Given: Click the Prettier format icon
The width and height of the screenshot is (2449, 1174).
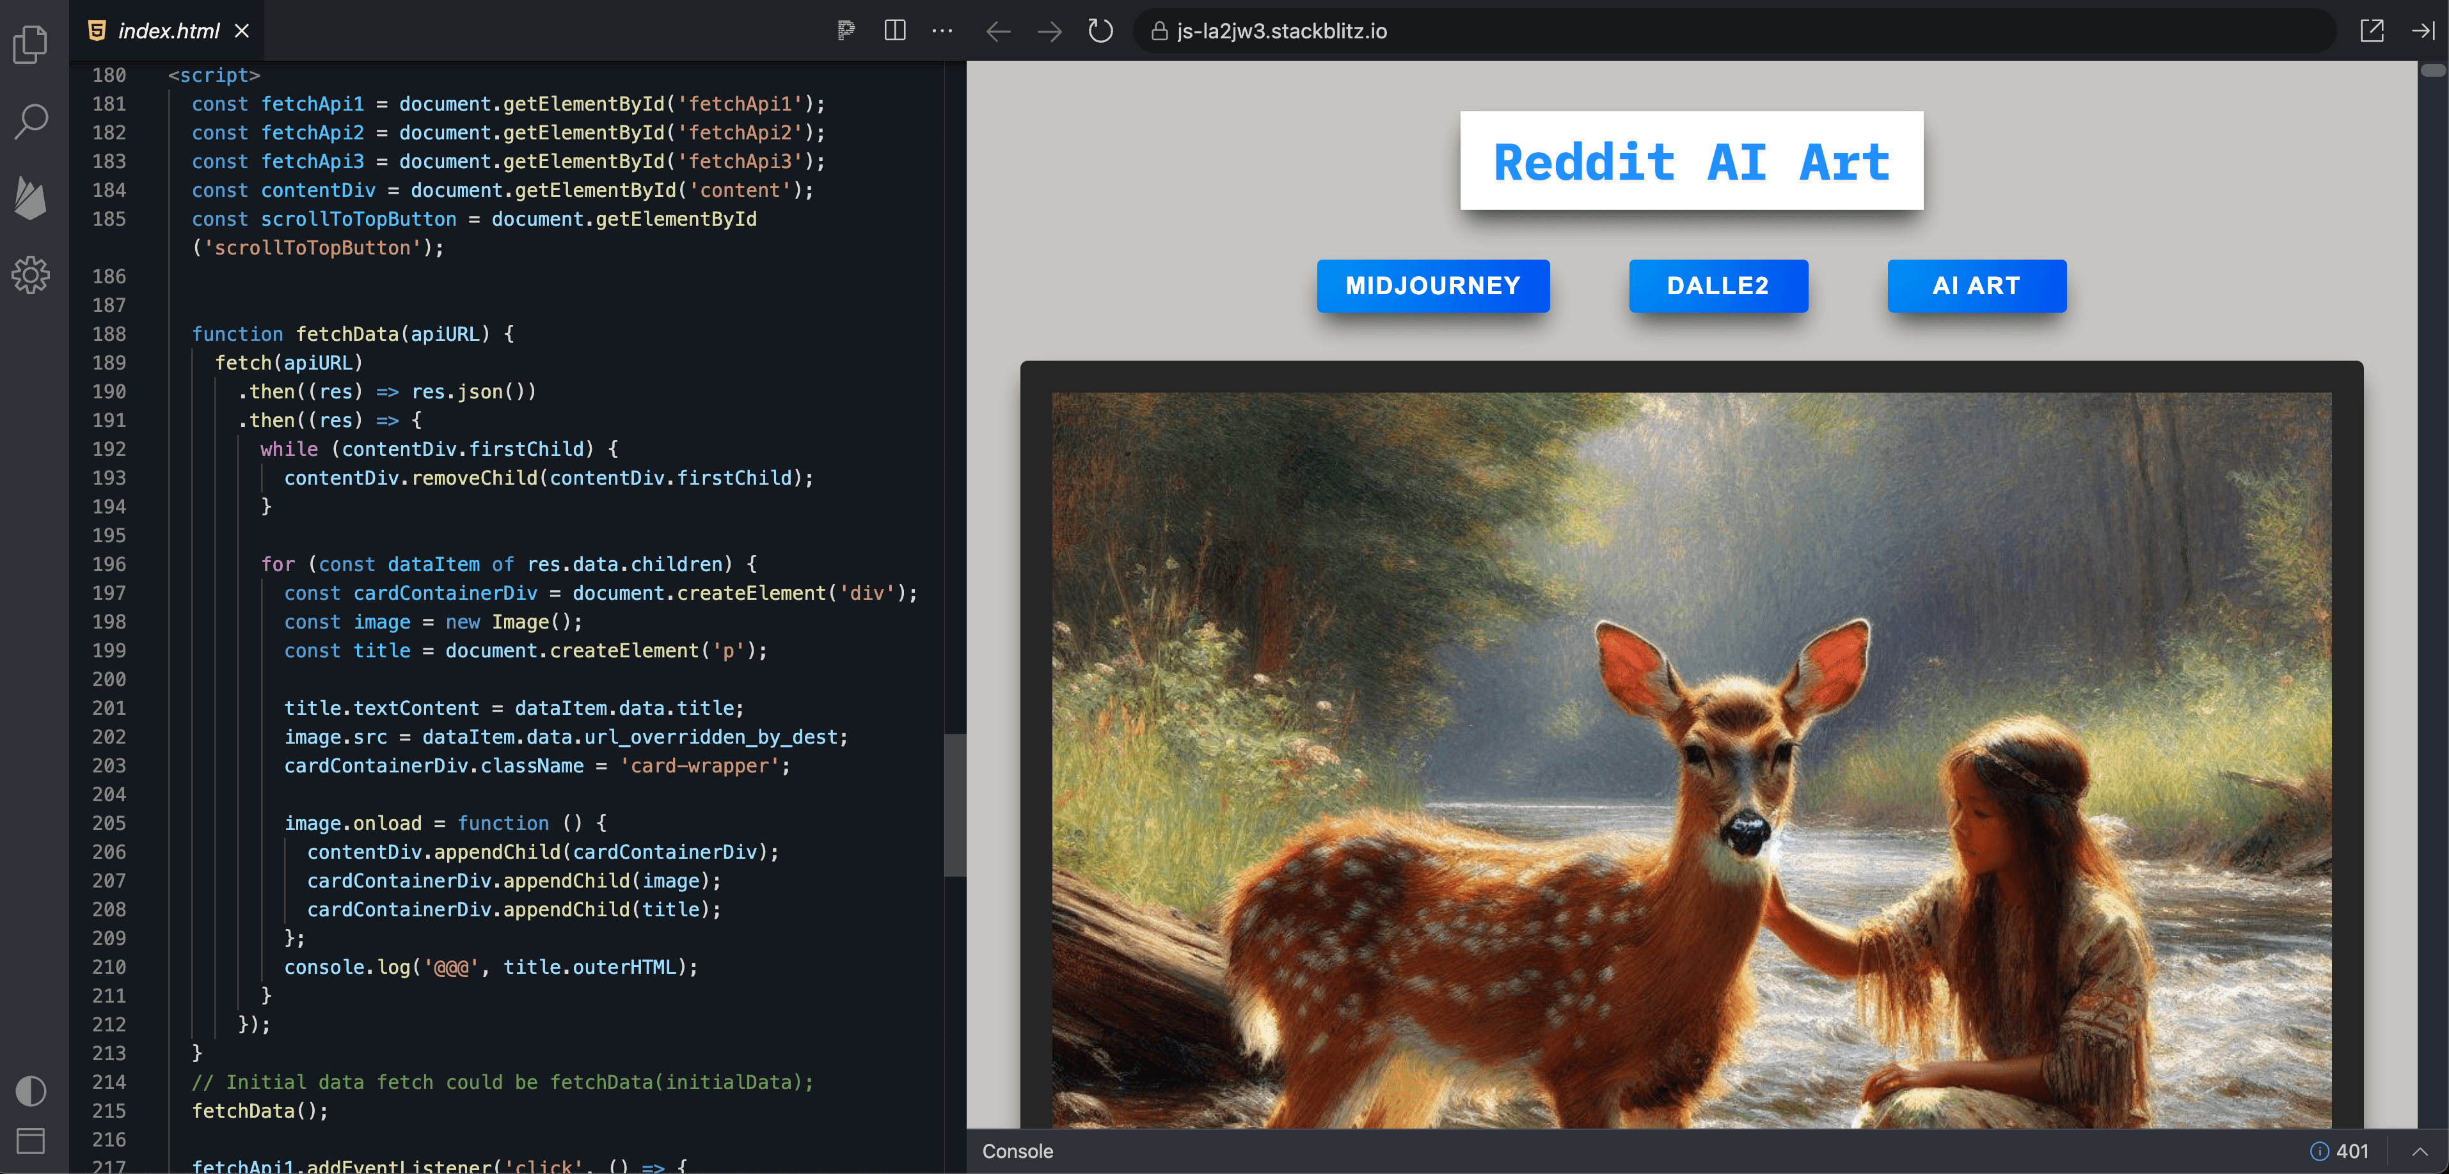Looking at the screenshot, I should pyautogui.click(x=845, y=31).
